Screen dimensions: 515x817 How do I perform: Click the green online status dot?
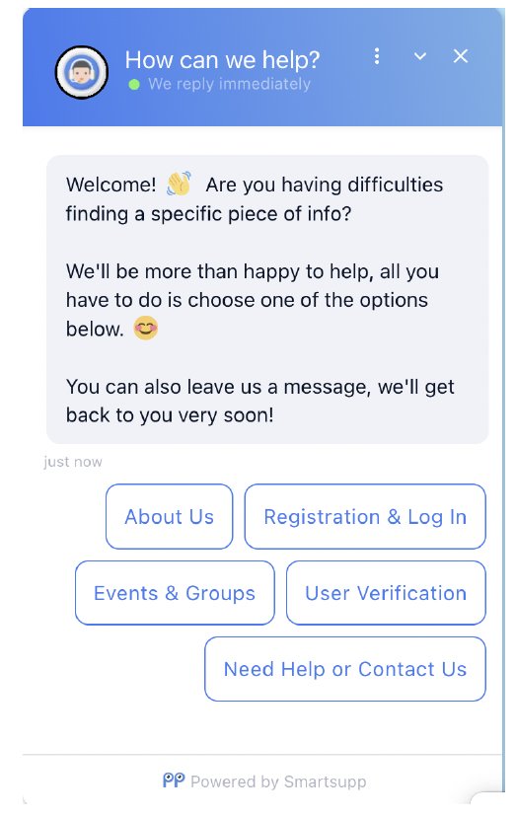(x=134, y=85)
